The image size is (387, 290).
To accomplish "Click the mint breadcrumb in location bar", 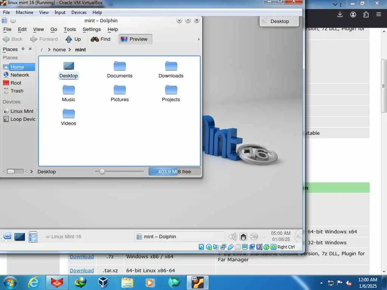I will click(80, 49).
